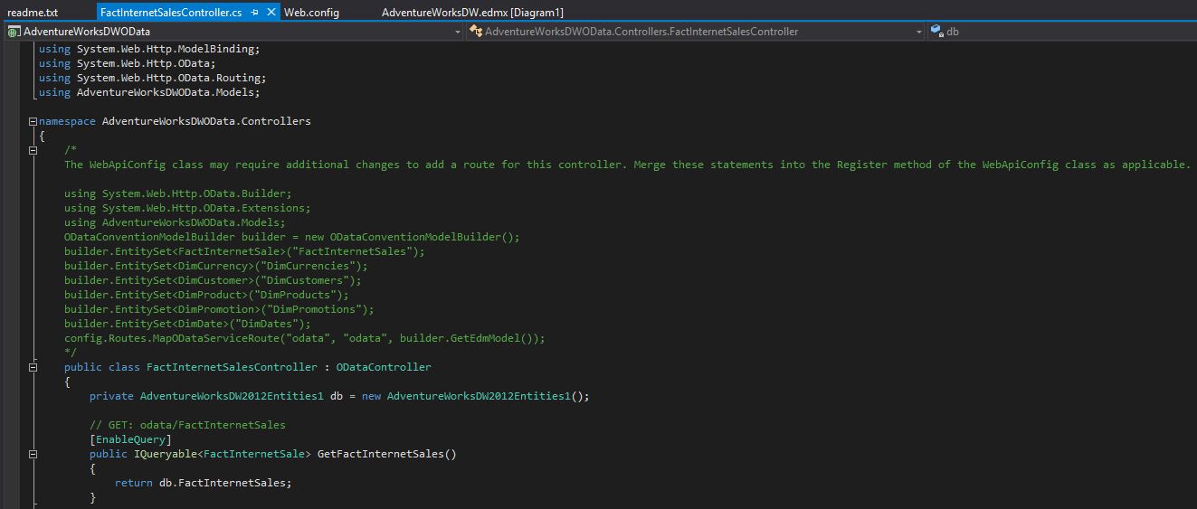Screen dimensions: 1197x509
Task: Open the AdventureWorksDWOData project dropdown
Action: point(233,32)
